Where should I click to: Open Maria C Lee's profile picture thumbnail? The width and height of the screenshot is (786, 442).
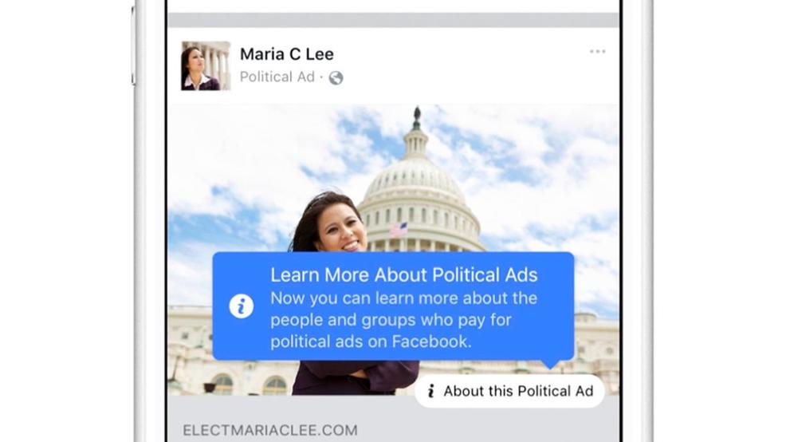pyautogui.click(x=206, y=65)
